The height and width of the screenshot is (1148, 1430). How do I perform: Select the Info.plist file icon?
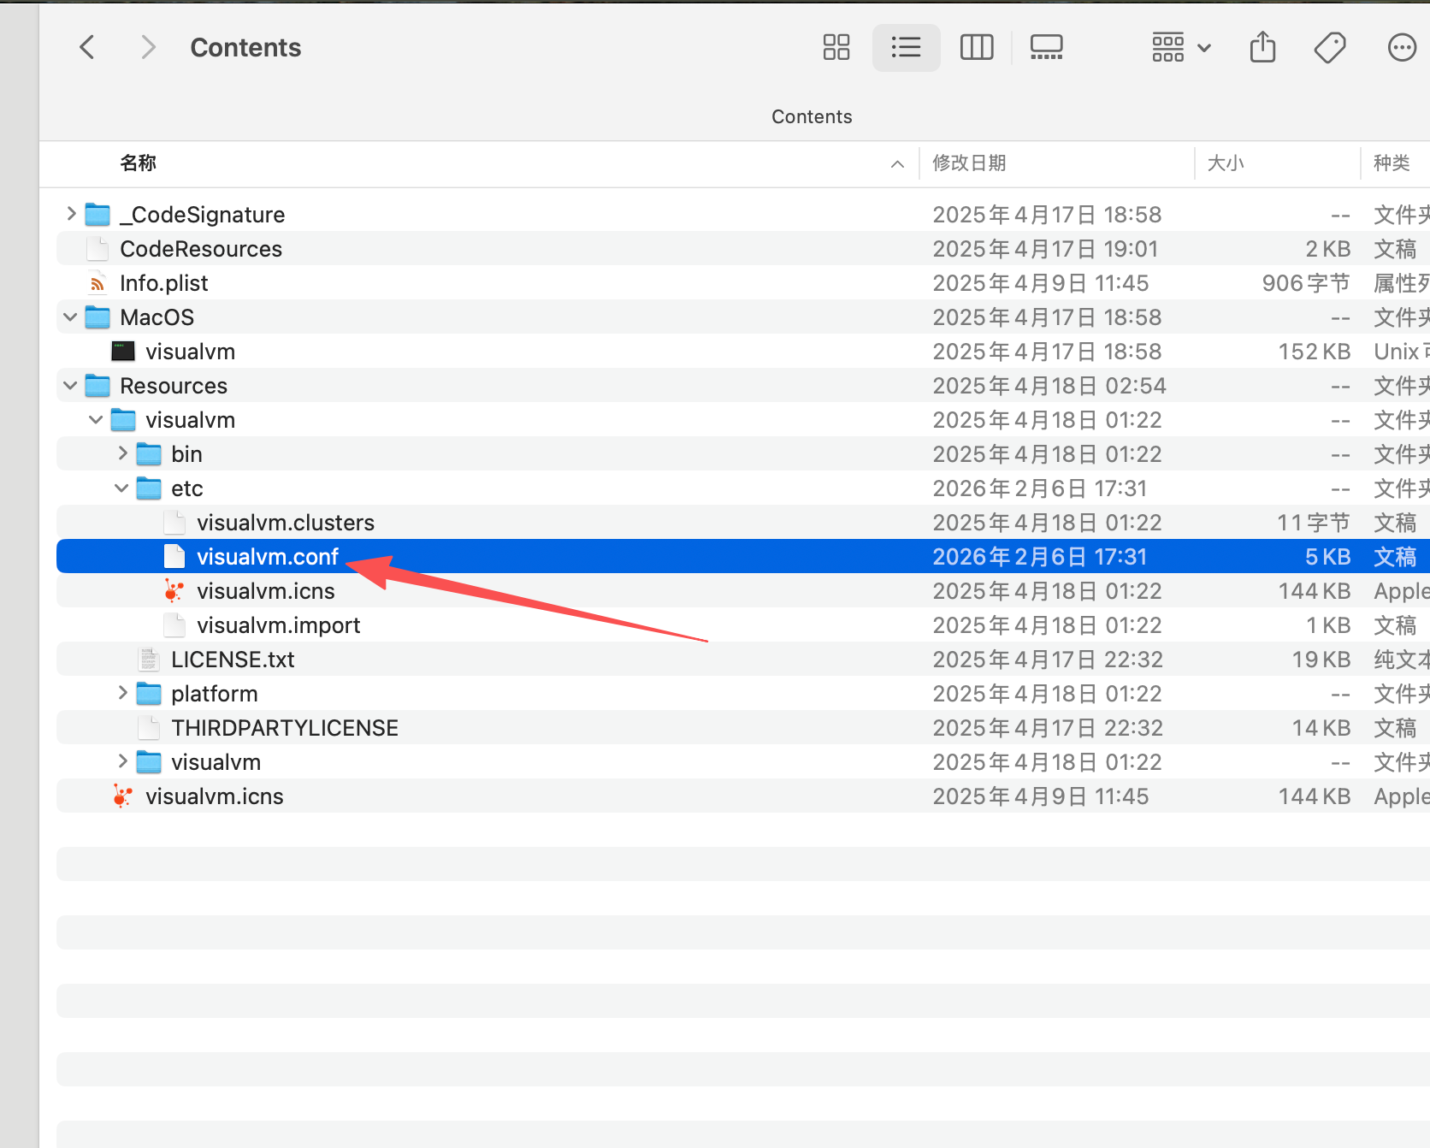click(97, 282)
